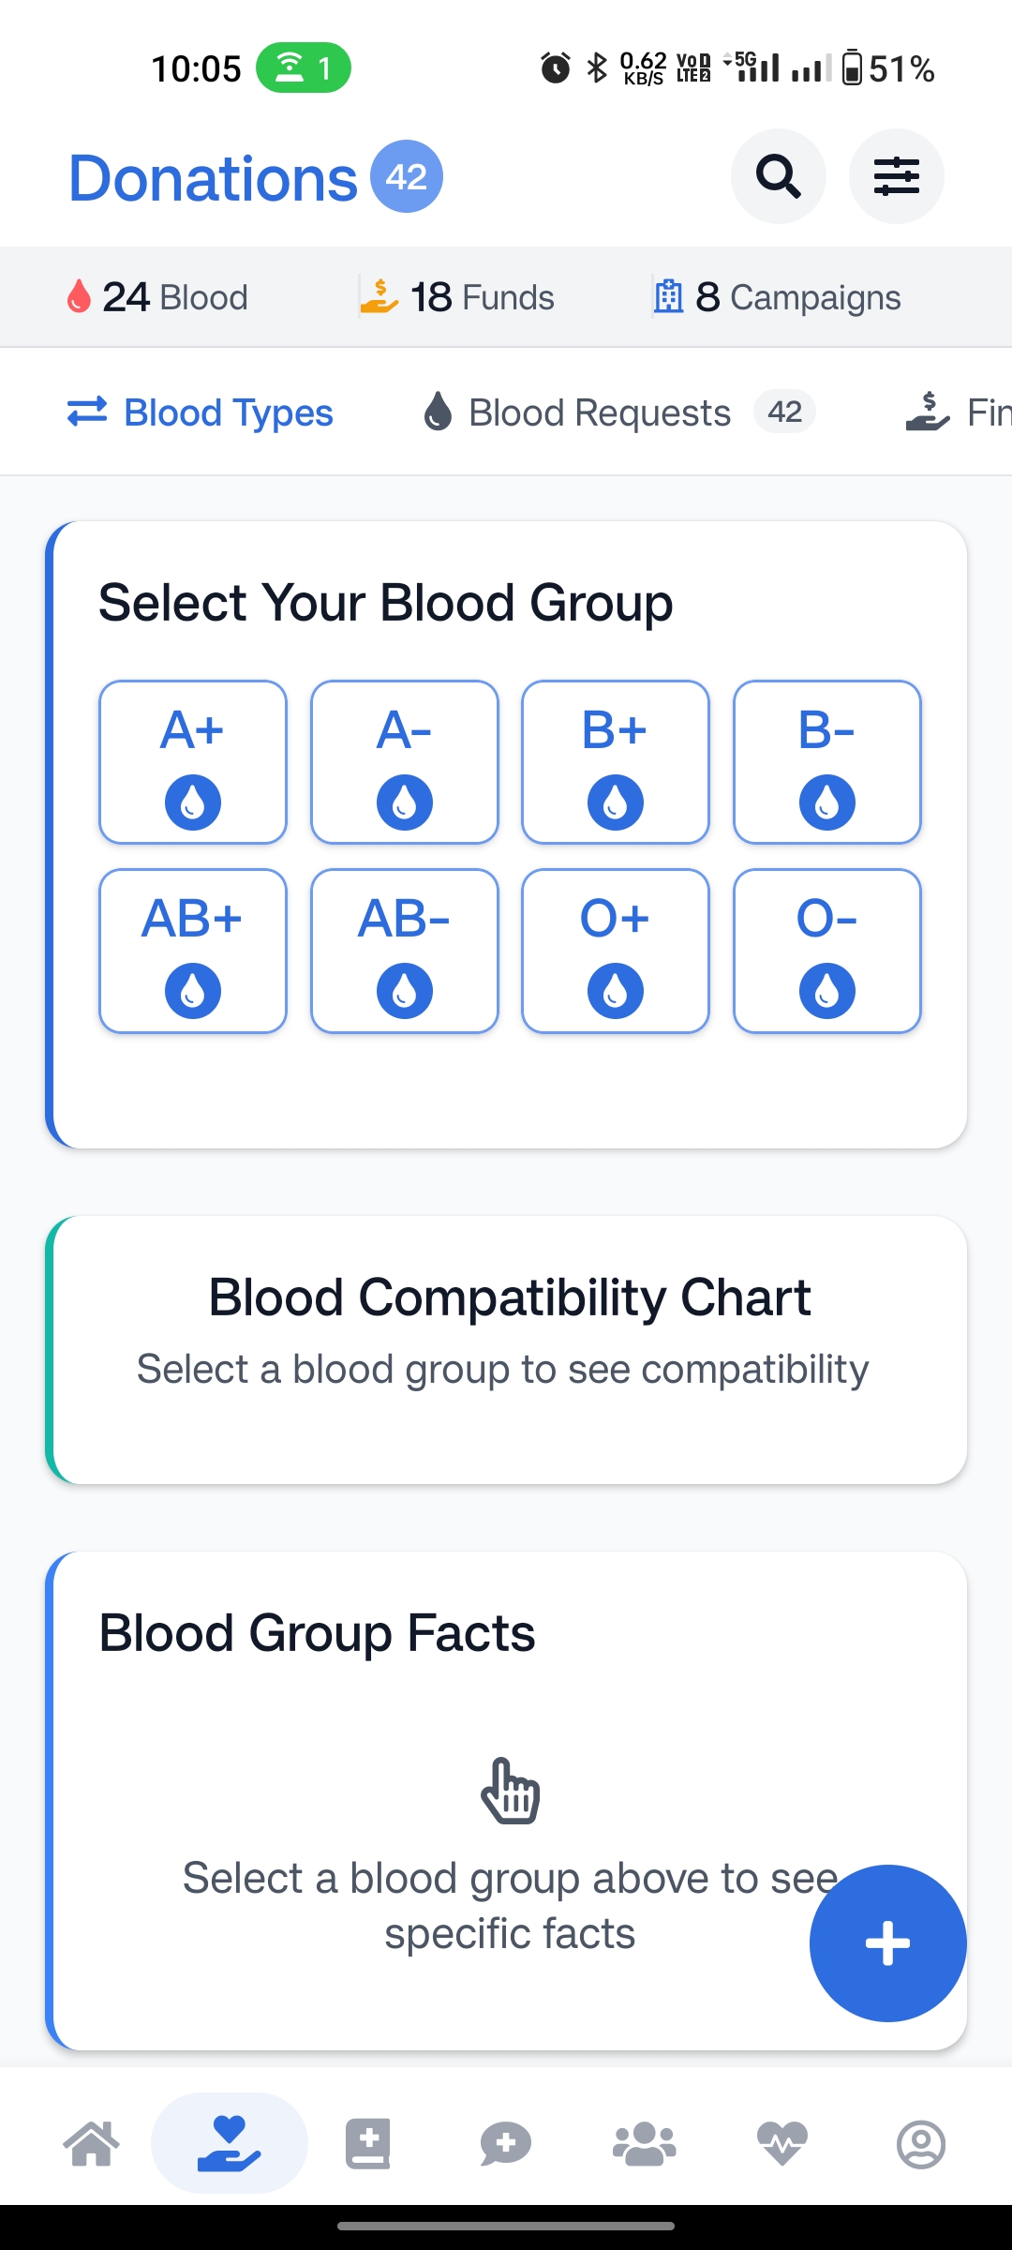The width and height of the screenshot is (1012, 2250).
Task: Open the community group icon
Action: 645,2143
